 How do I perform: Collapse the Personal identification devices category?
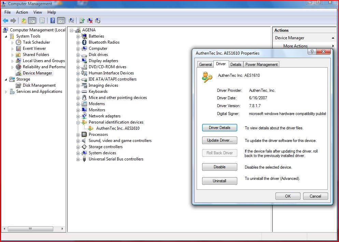click(x=78, y=123)
